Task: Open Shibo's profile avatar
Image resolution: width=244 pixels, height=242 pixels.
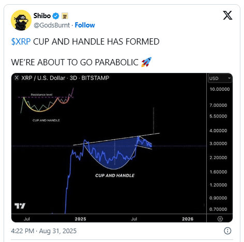Action: point(21,20)
